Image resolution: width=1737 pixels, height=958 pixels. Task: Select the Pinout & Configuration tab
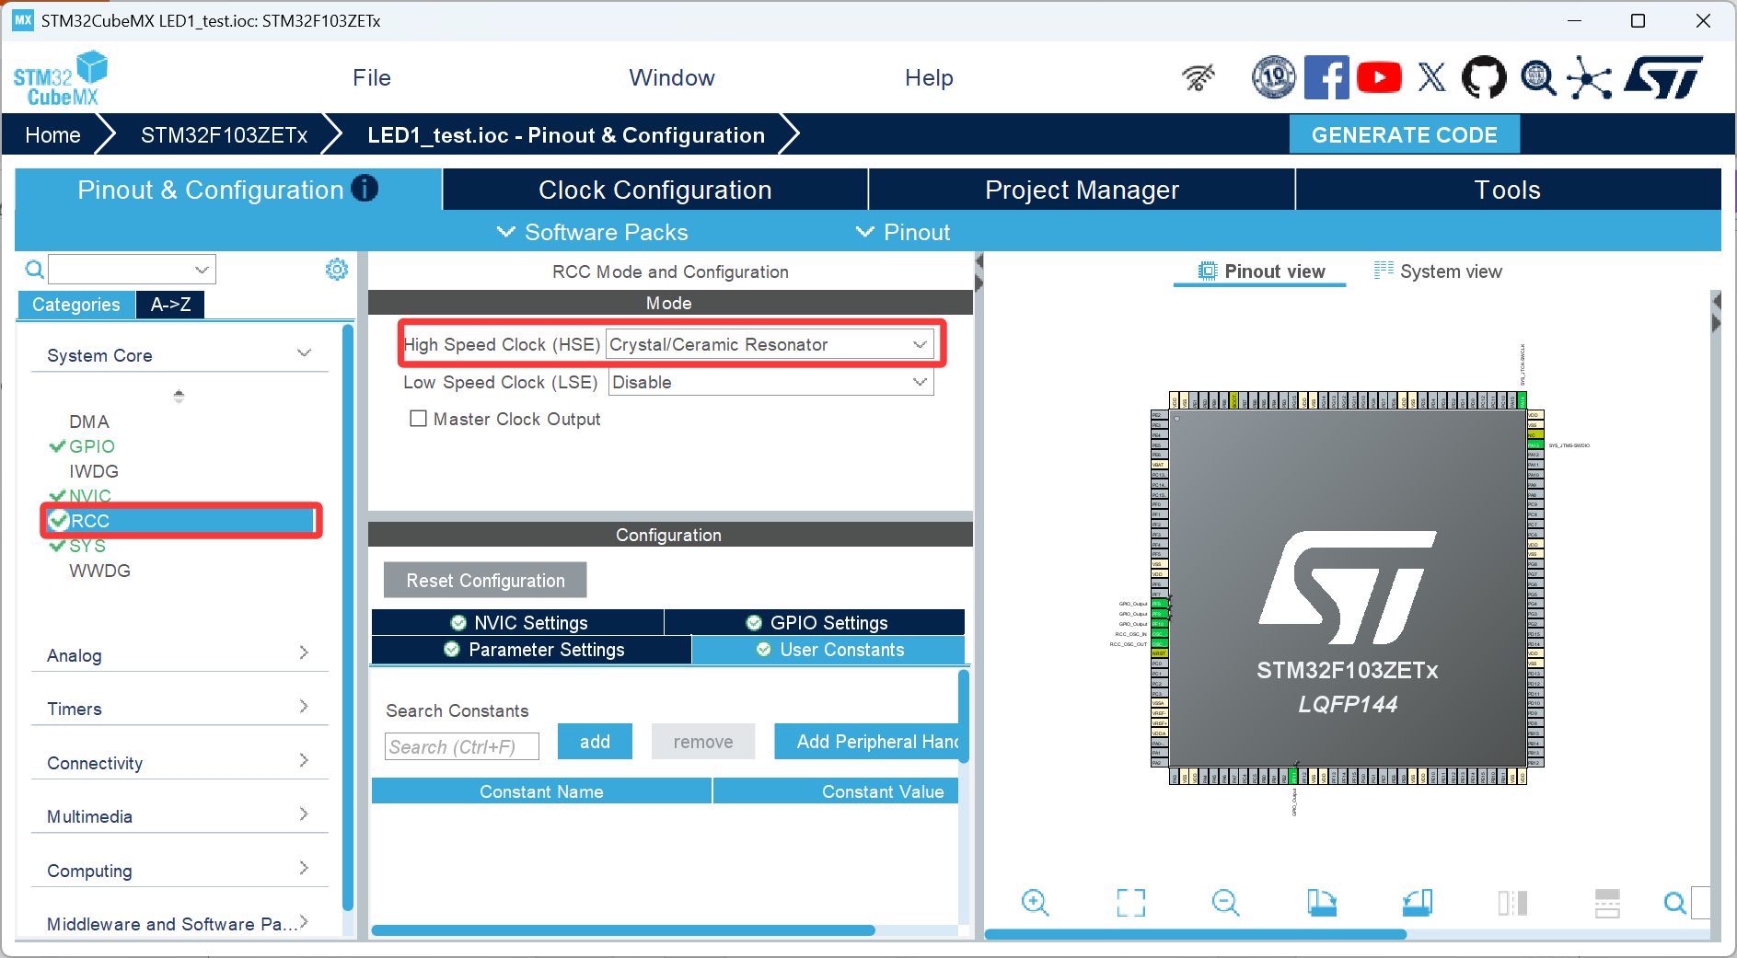click(228, 190)
